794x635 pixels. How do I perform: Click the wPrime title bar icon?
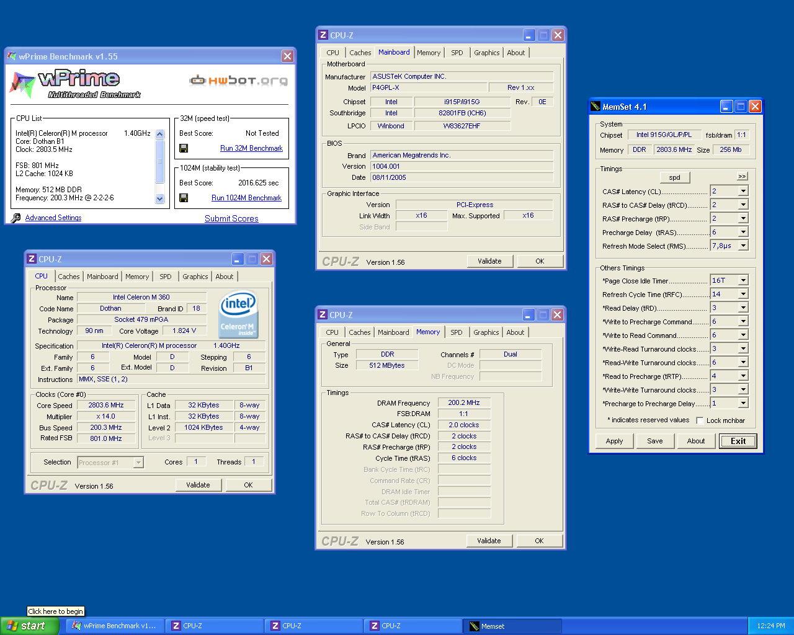point(12,56)
